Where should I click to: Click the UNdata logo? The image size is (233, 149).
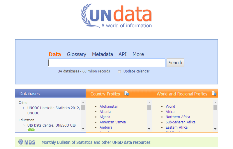click(116, 16)
